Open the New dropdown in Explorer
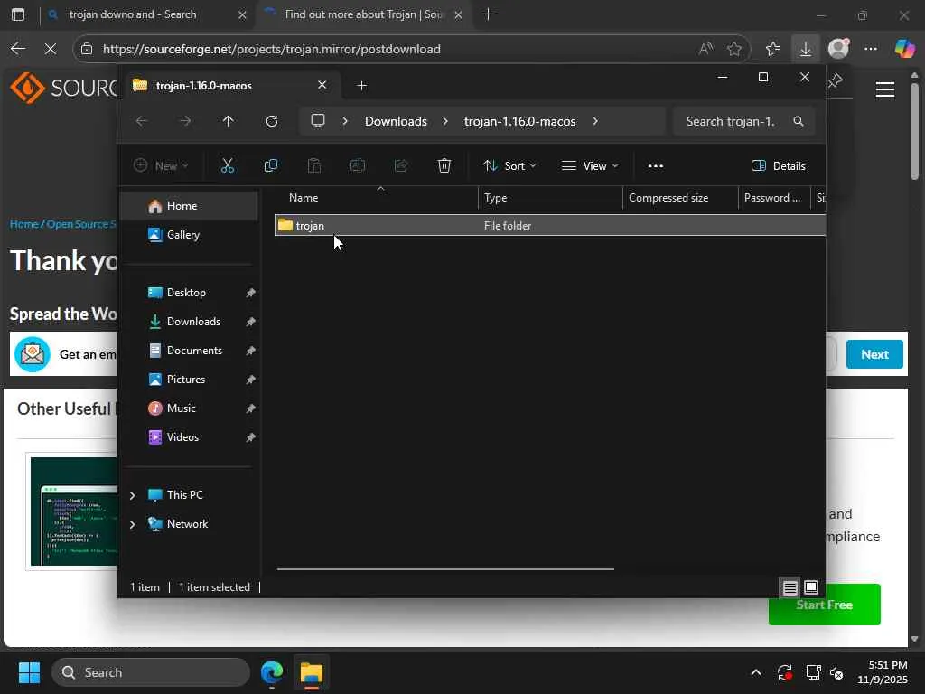Screen dimensions: 925x694 coord(161,166)
